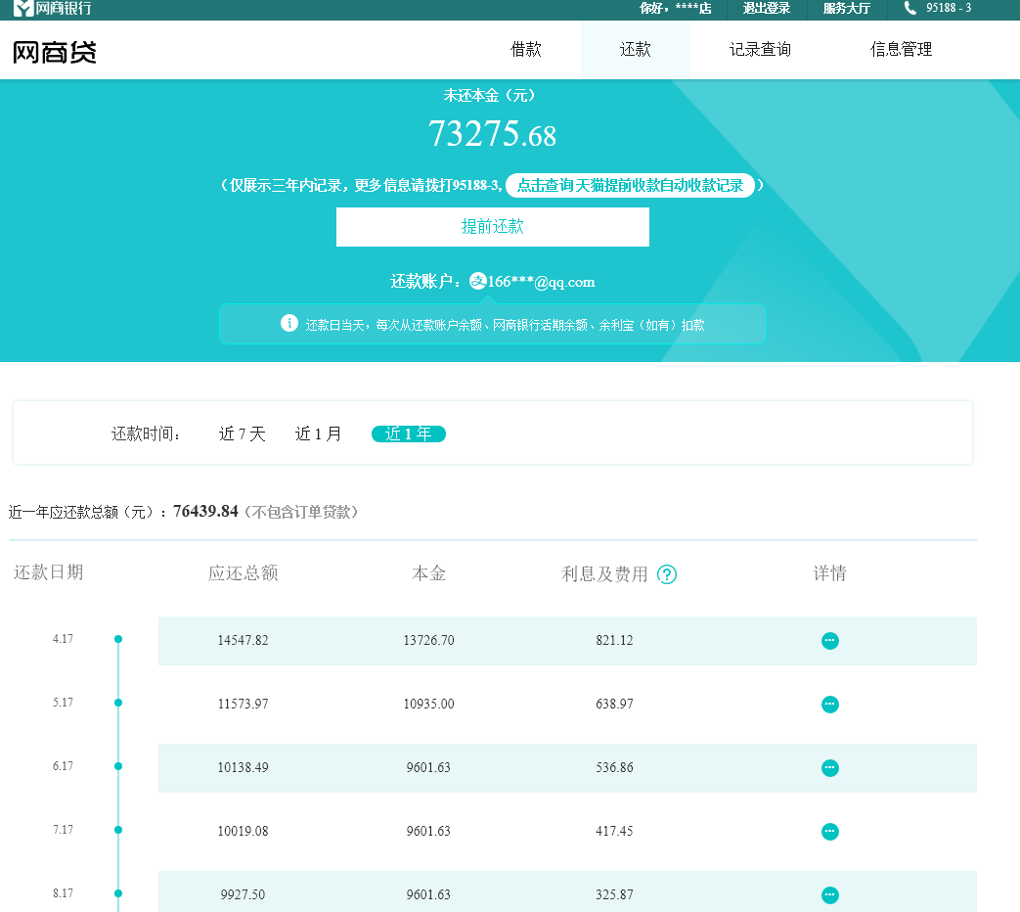1020x912 pixels.
Task: Open the 服务大厅 link
Action: pos(846,9)
